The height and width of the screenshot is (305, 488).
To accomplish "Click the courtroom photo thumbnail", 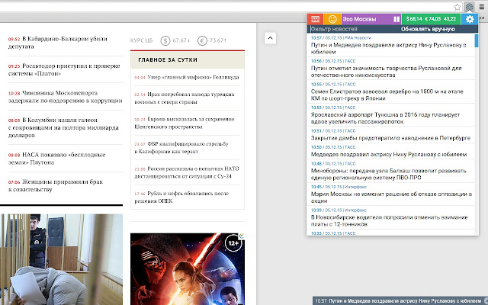I will pos(61,259).
